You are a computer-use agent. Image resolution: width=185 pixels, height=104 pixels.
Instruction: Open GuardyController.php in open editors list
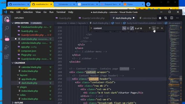pyautogui.click(x=32, y=35)
